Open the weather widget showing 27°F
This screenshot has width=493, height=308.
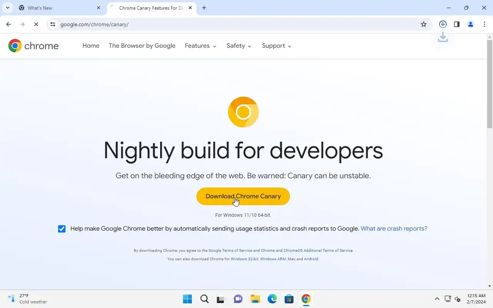pyautogui.click(x=28, y=299)
